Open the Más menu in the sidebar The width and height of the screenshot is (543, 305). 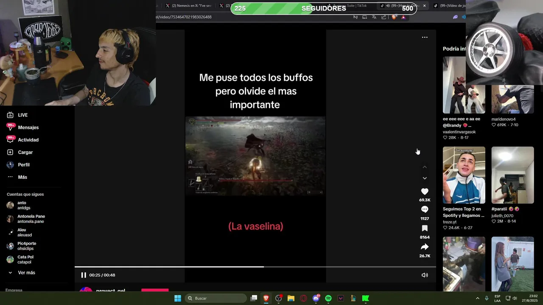pos(17,177)
